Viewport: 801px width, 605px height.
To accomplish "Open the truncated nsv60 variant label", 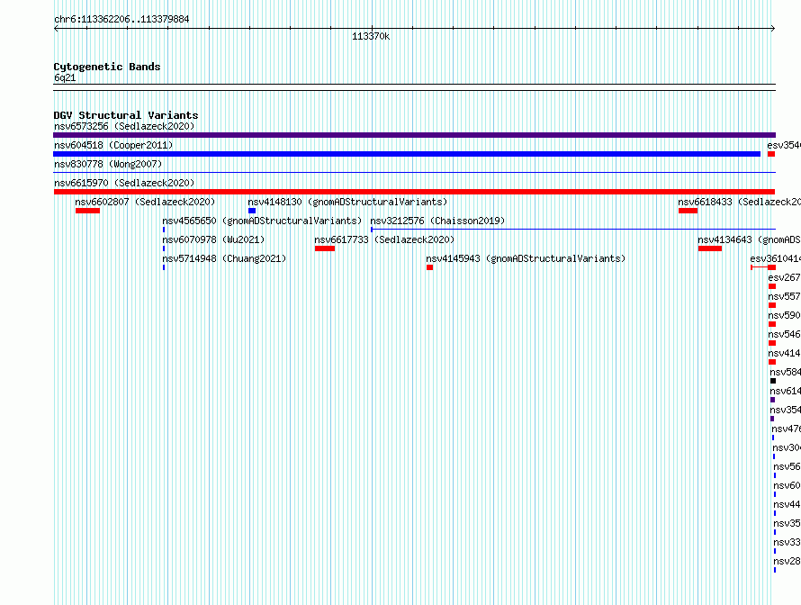I will [787, 485].
